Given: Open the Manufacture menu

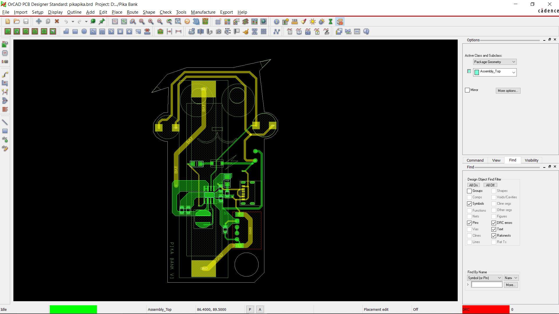Looking at the screenshot, I should pyautogui.click(x=203, y=12).
